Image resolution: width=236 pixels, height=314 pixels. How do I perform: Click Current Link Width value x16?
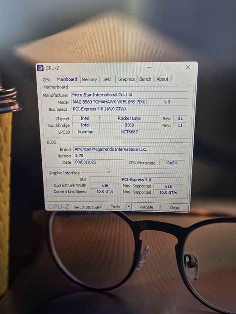[105, 186]
